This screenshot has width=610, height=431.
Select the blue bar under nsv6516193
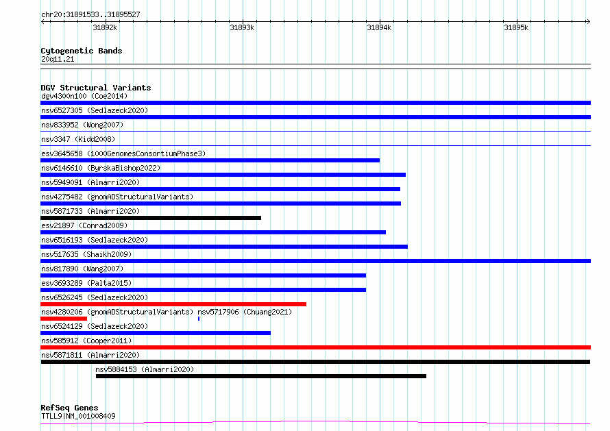point(224,247)
